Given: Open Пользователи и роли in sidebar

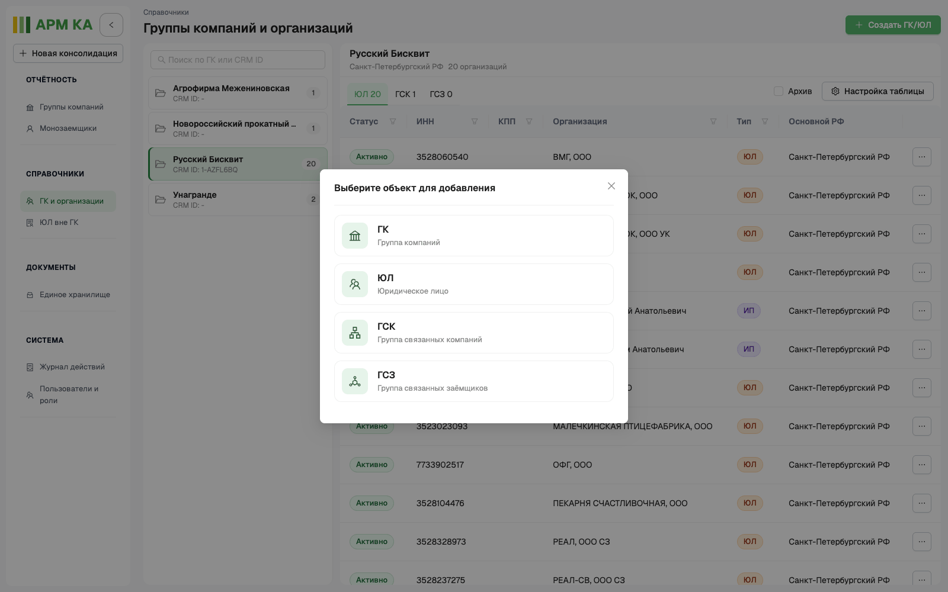Looking at the screenshot, I should (68, 395).
